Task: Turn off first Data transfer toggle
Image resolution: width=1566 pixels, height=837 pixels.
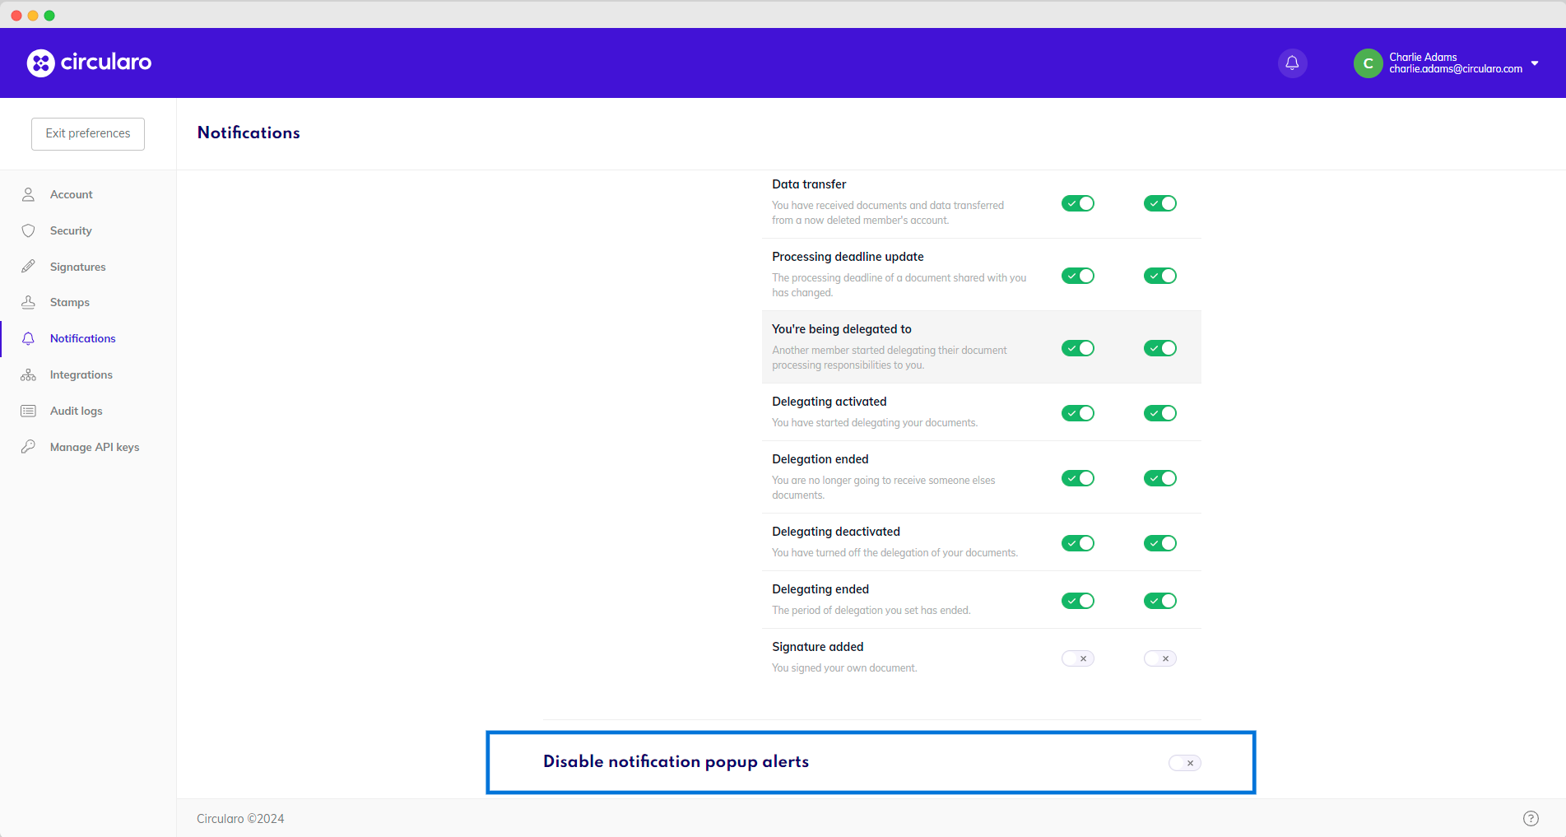Action: pos(1077,203)
